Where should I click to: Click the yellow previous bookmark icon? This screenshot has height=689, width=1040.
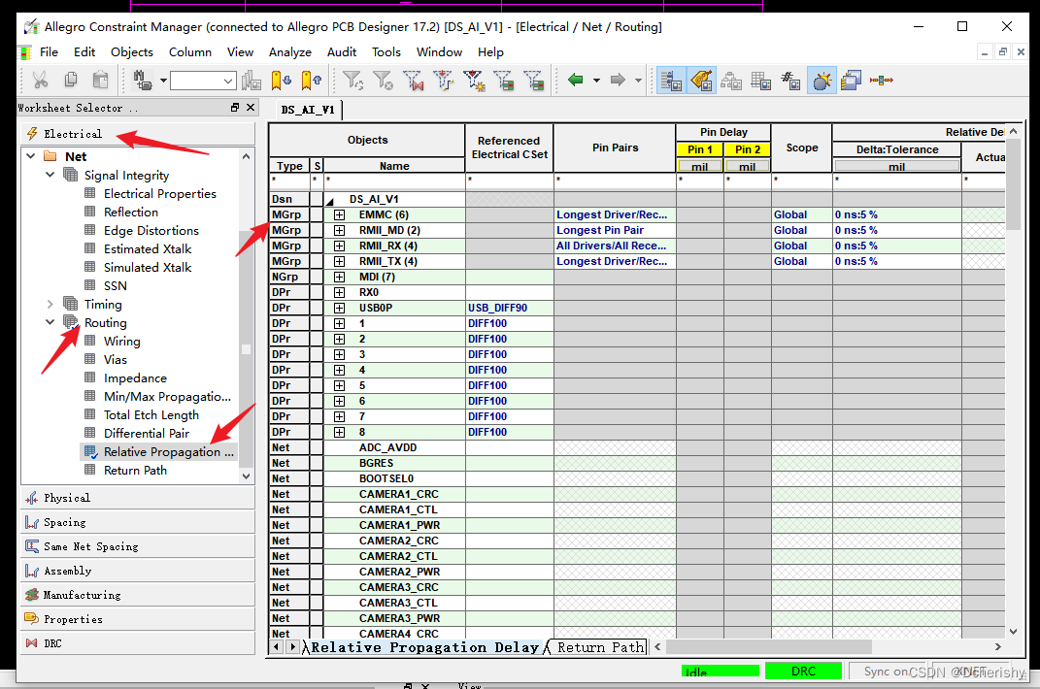pyautogui.click(x=311, y=81)
